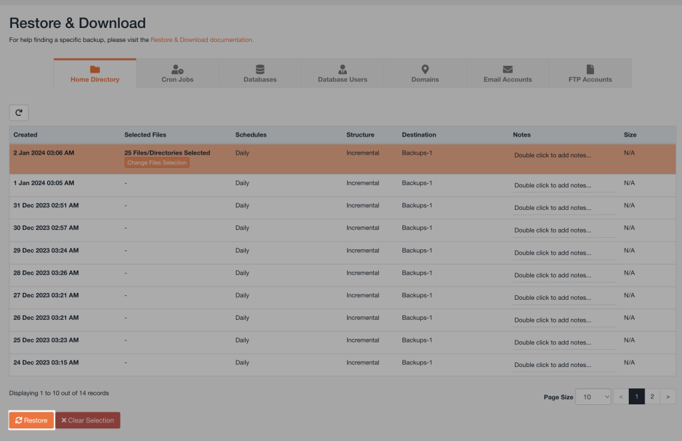The height and width of the screenshot is (441, 682).
Task: Open the Restore & Download documentation link
Action: (201, 40)
